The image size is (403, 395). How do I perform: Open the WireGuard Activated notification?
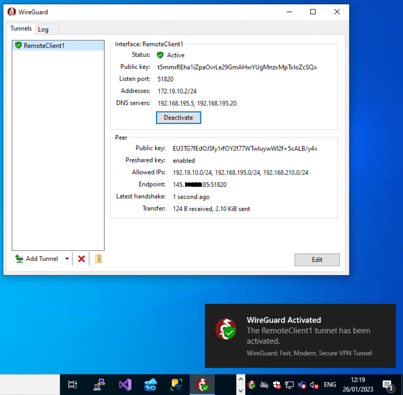(x=300, y=336)
